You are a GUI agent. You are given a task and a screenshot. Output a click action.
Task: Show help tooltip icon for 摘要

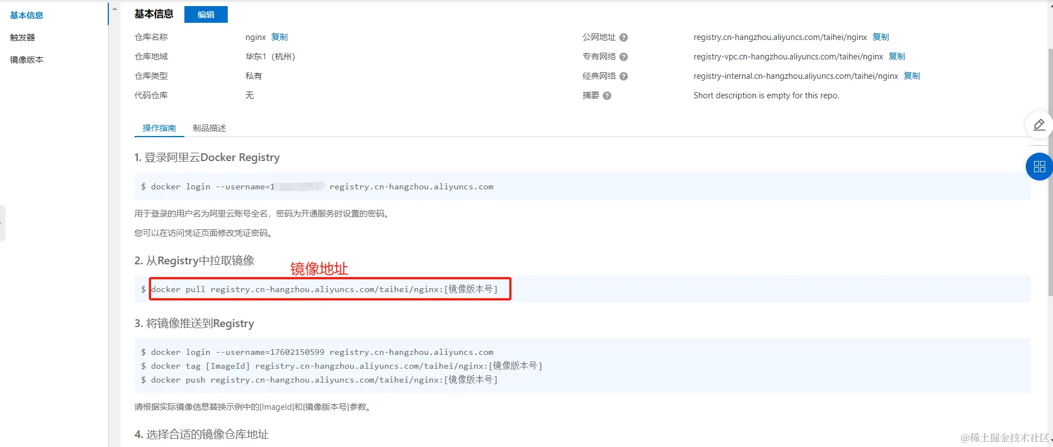607,96
